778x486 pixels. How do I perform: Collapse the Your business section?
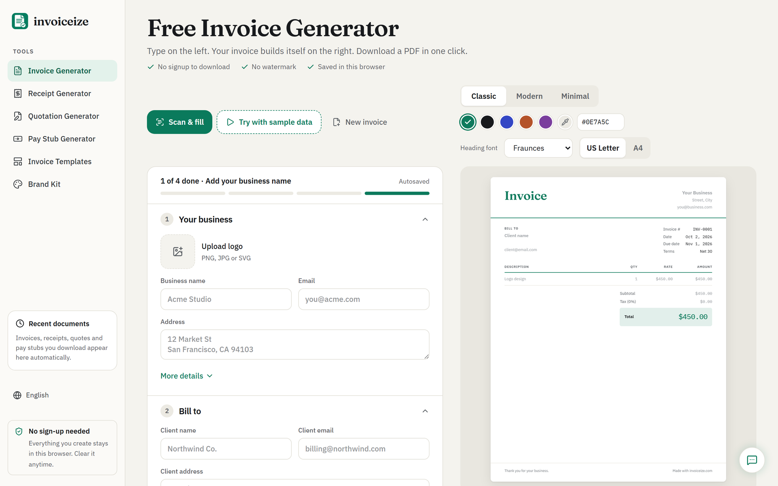click(425, 220)
